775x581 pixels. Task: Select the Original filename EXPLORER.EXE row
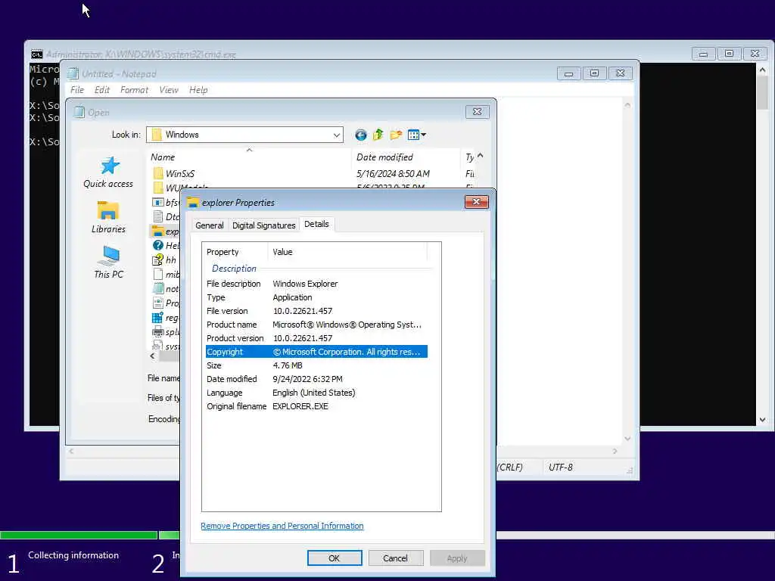tap(316, 406)
